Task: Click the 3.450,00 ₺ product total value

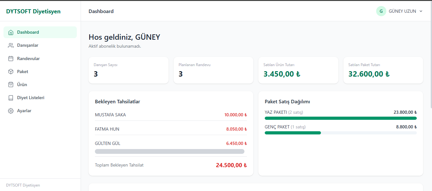Action: tap(282, 74)
